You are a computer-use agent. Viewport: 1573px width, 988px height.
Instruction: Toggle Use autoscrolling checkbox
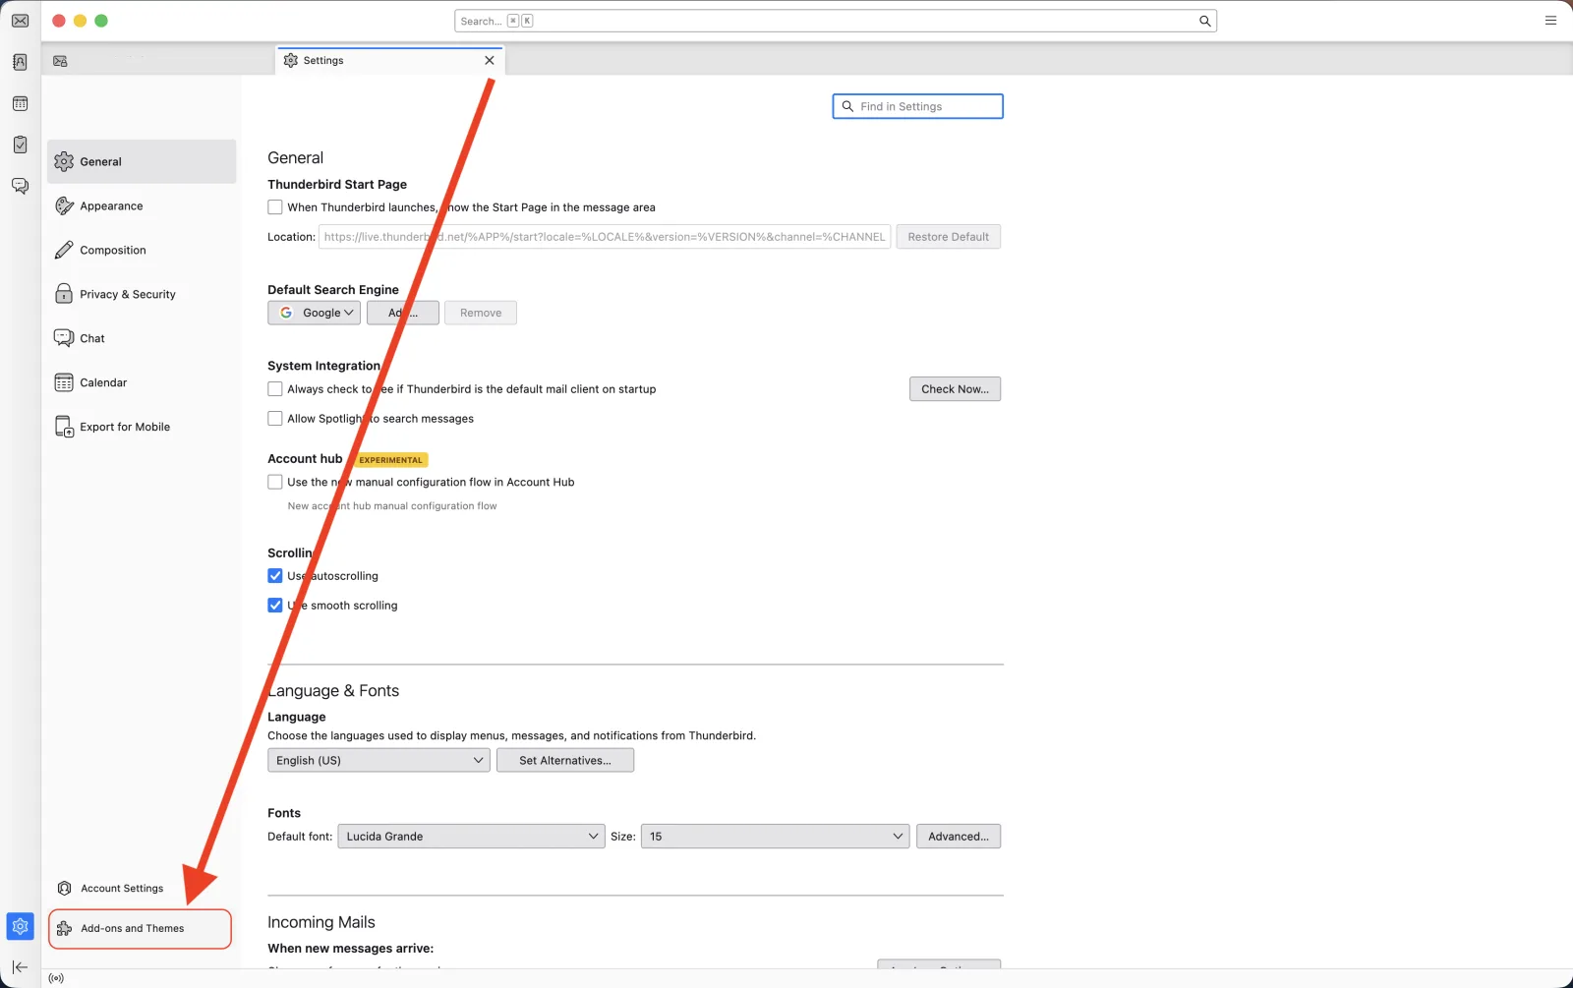[275, 576]
